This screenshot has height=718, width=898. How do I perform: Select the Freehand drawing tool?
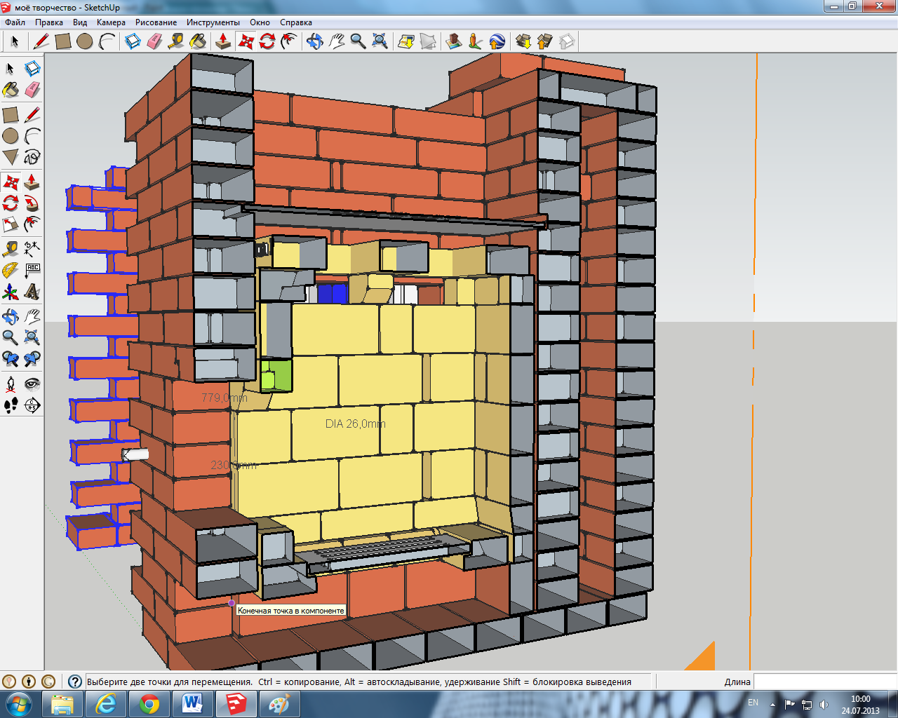click(32, 156)
